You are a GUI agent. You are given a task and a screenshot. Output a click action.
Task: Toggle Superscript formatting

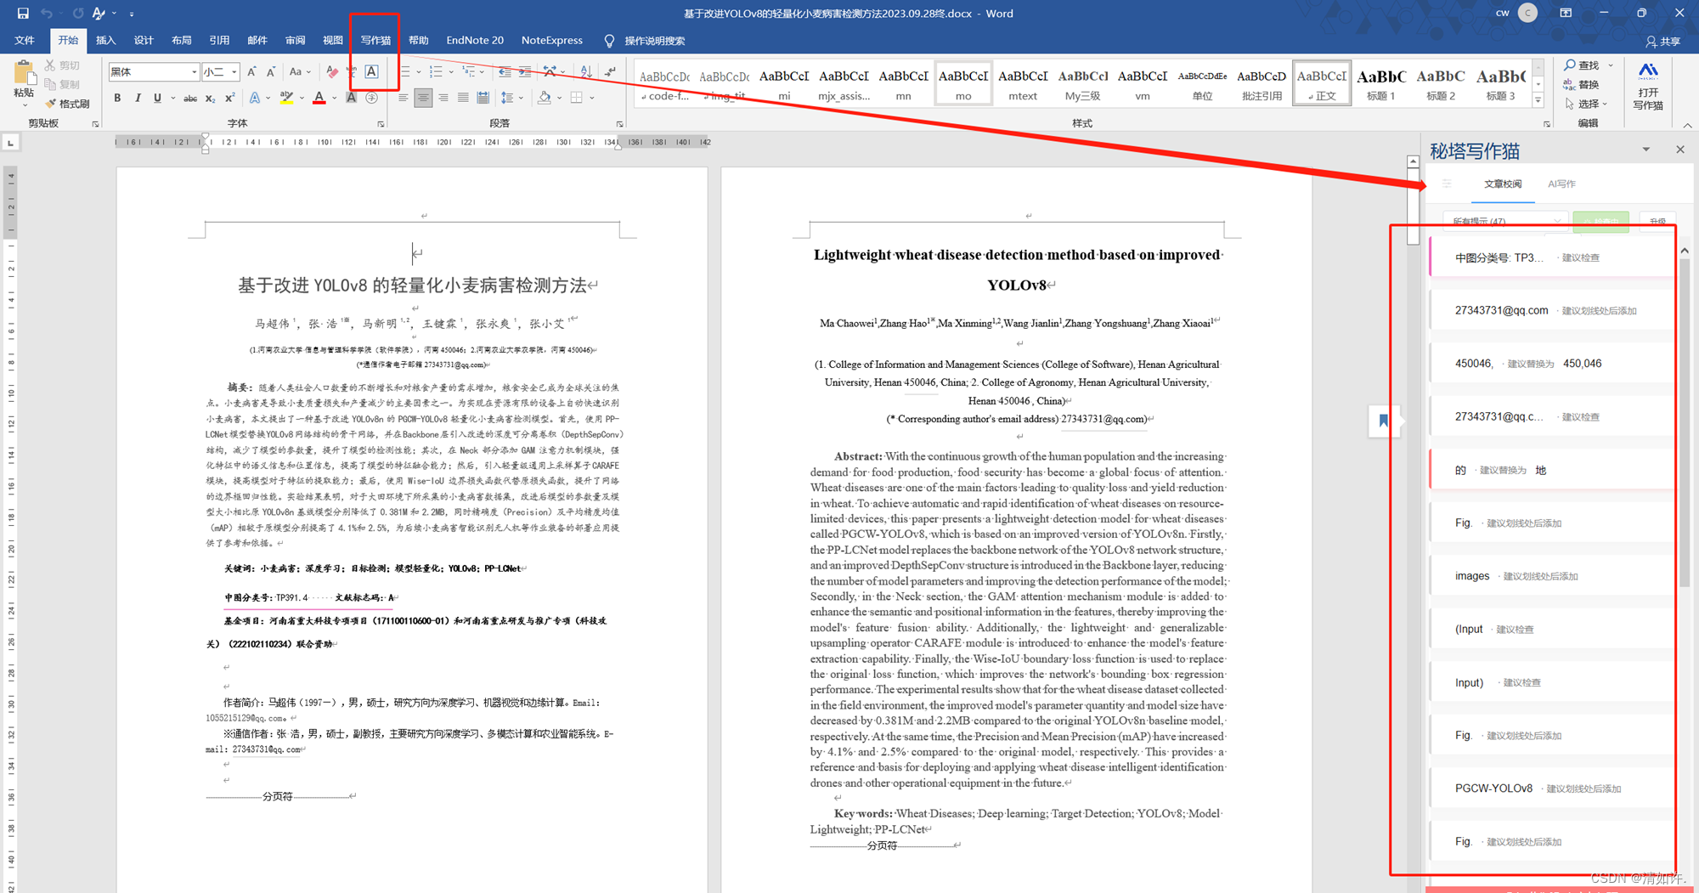229,98
